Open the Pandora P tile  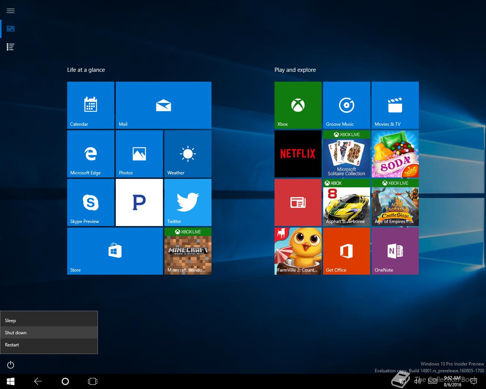pos(139,202)
